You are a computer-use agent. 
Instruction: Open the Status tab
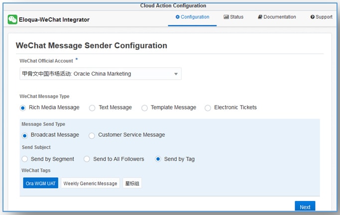tap(233, 17)
